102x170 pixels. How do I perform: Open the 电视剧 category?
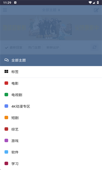[51, 95]
